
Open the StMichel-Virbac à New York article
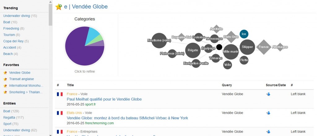(127, 118)
